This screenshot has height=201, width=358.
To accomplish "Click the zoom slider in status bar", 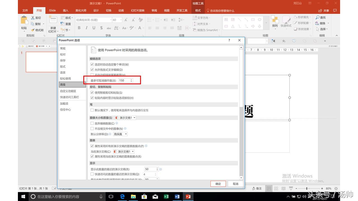I will (309, 188).
